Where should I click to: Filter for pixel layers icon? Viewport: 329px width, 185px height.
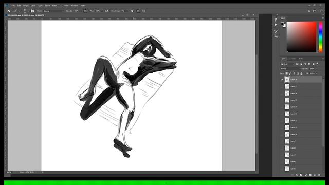point(297,64)
